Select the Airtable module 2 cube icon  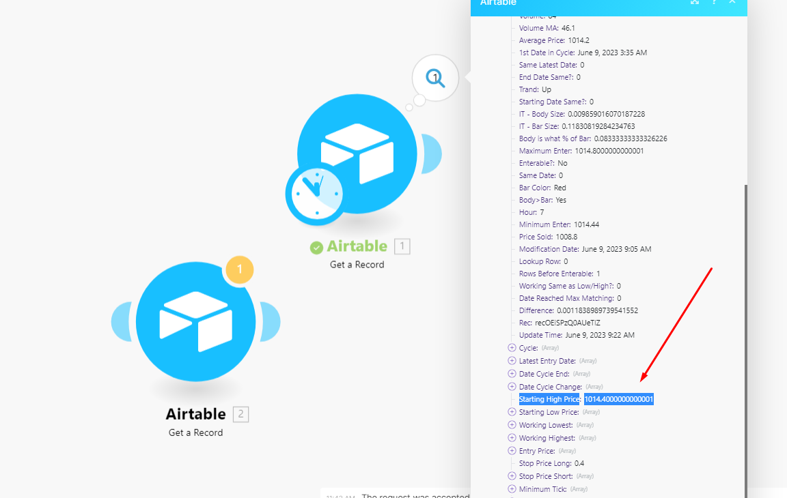coord(196,321)
